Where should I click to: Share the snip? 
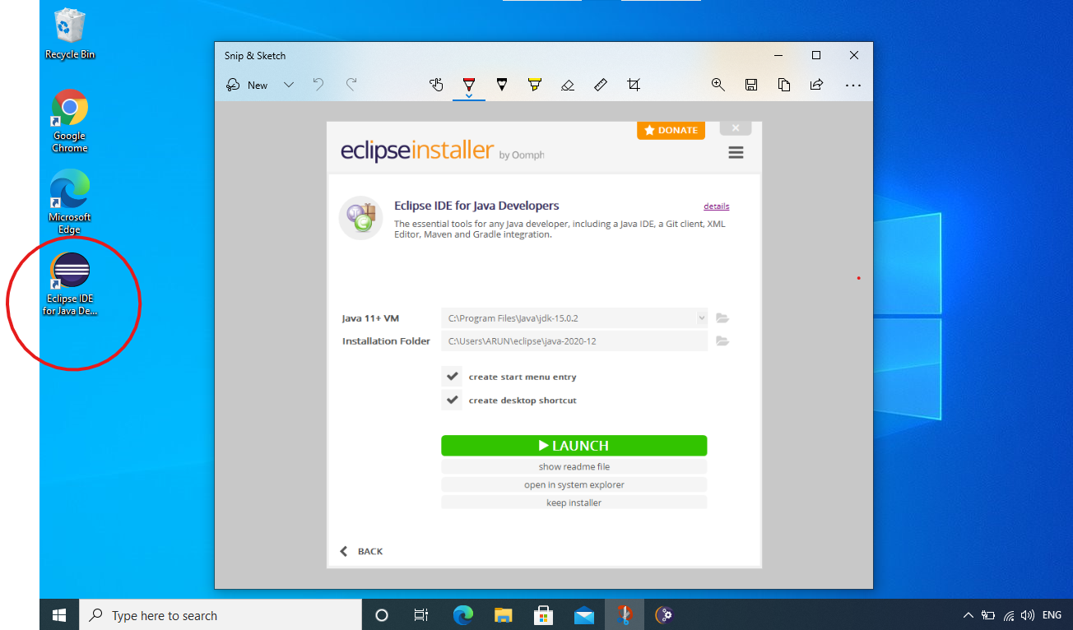[x=815, y=83]
